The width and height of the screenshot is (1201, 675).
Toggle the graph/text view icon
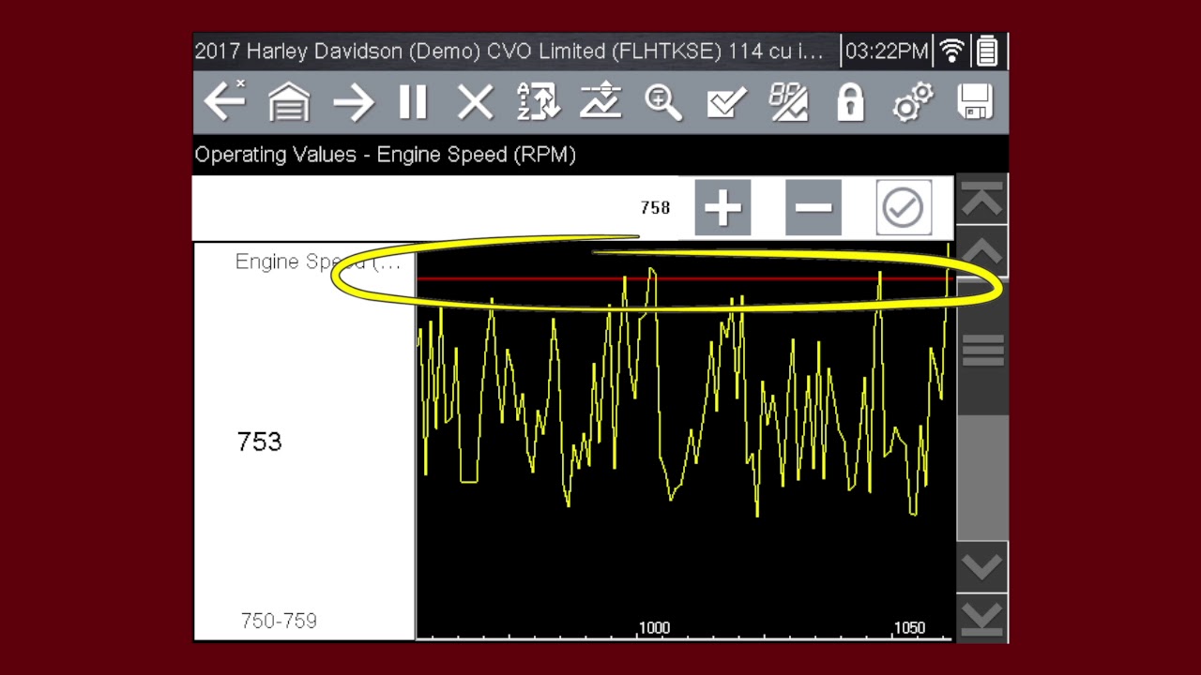click(788, 101)
